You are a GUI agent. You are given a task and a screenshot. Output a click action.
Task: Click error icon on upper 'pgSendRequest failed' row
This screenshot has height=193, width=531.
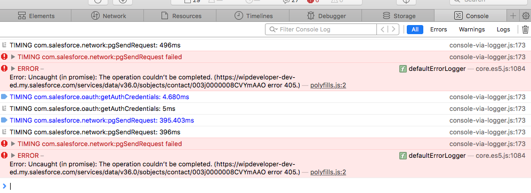4,57
